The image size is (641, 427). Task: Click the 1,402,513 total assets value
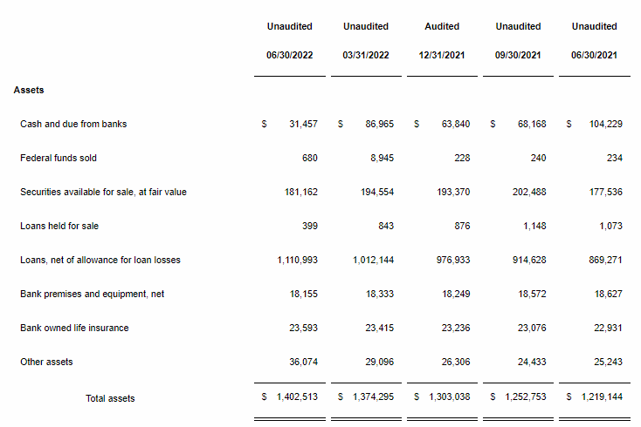[296, 398]
